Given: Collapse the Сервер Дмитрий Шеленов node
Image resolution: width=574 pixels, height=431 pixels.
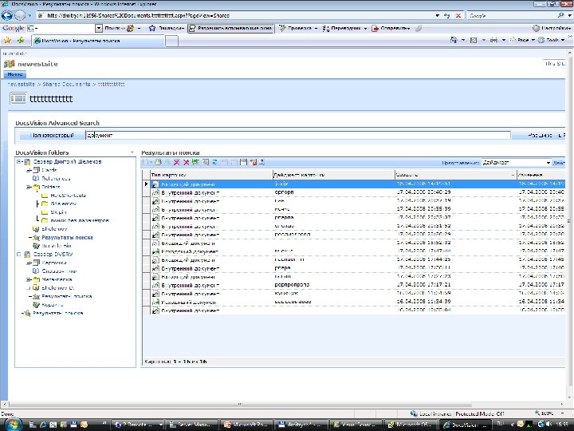Looking at the screenshot, I should pos(19,161).
